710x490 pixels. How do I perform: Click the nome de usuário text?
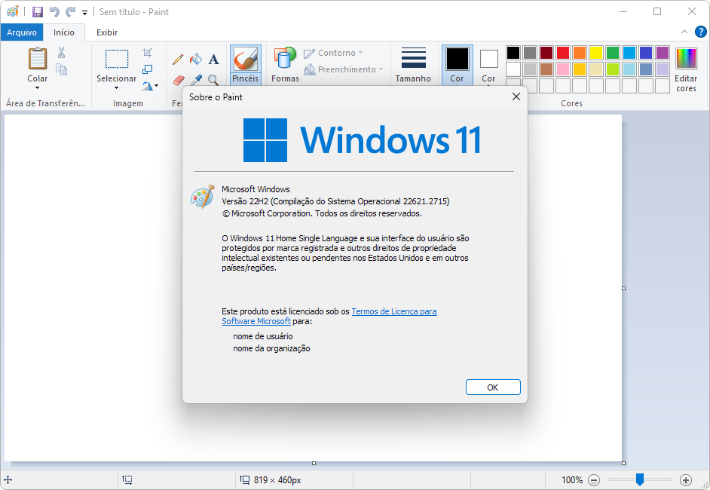(263, 336)
